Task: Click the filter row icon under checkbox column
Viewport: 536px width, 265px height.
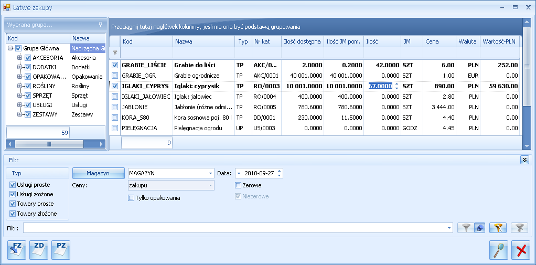Action: click(x=115, y=52)
